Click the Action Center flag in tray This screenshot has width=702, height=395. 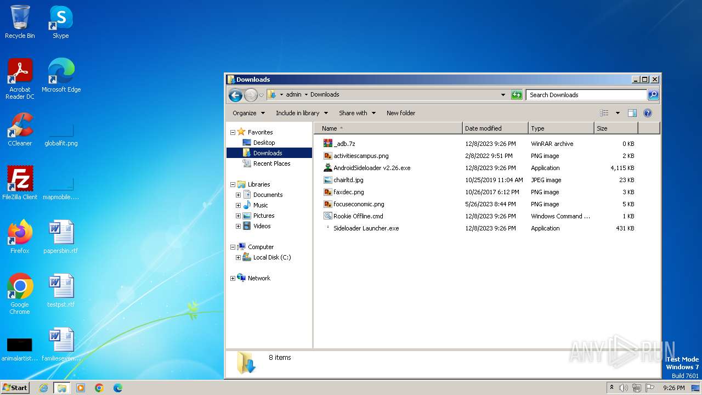pos(650,388)
